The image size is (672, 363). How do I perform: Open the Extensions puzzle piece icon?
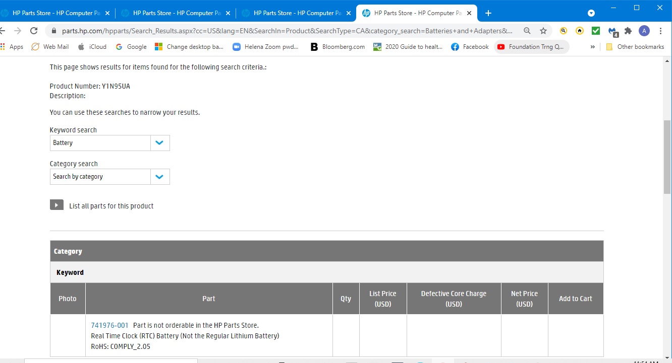(628, 31)
